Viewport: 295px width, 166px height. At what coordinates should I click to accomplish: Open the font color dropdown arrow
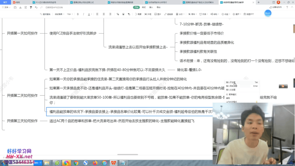point(92,14)
